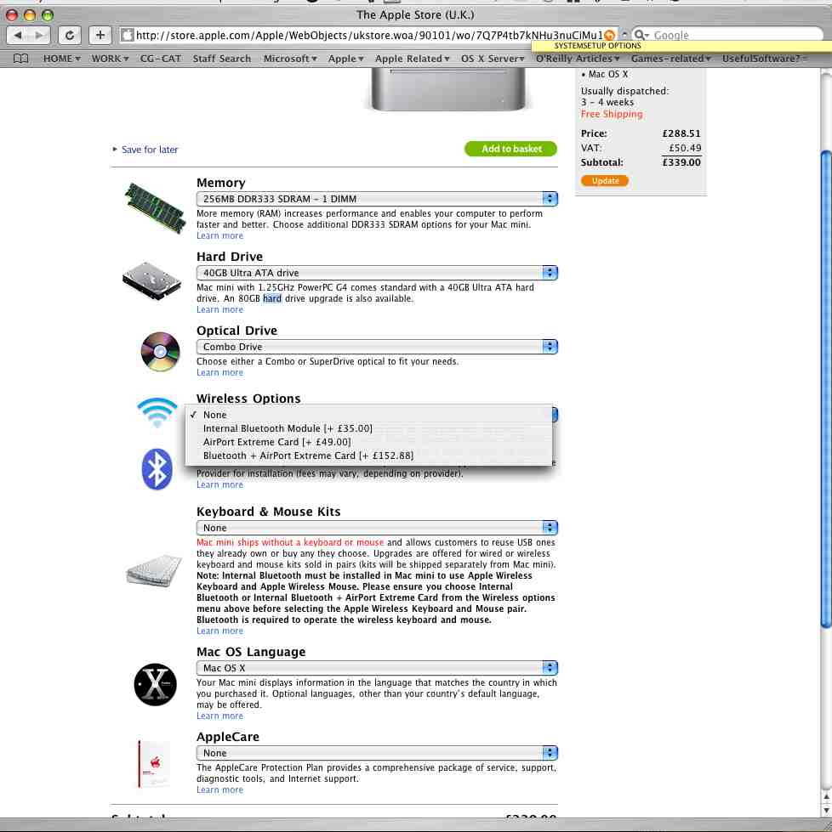Select None in Wireless Options menu
Viewport: 832px width, 832px height.
[368, 415]
